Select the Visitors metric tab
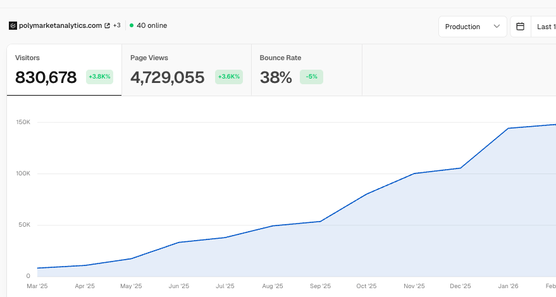556x297 pixels. coord(64,70)
